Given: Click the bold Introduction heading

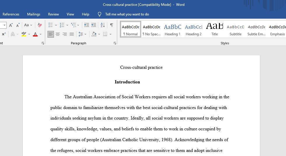Looking at the screenshot, I should point(127,82).
